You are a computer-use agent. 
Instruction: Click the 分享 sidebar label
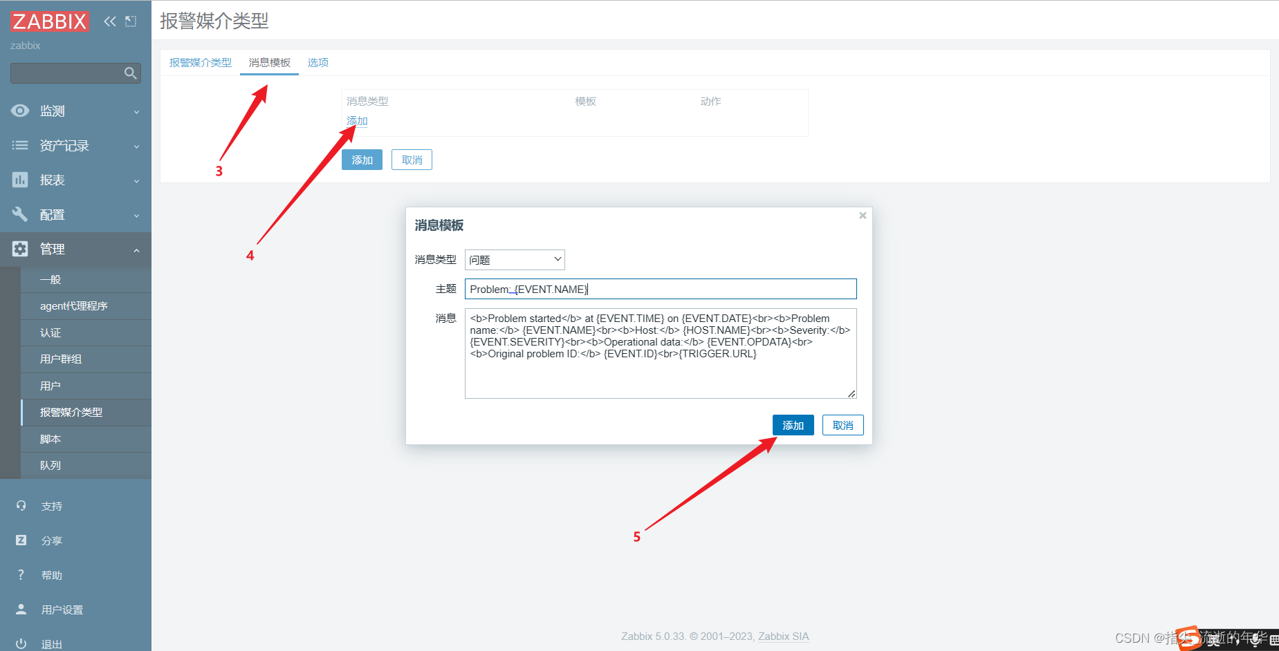pyautogui.click(x=52, y=540)
